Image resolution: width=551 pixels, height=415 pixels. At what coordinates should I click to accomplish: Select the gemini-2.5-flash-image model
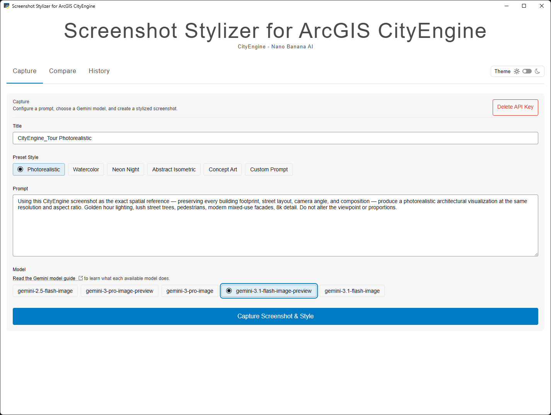45,291
